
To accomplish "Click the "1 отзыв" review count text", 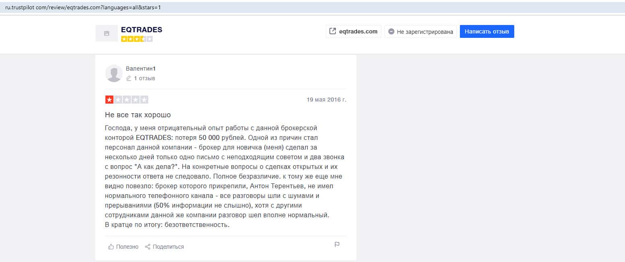I will click(145, 78).
